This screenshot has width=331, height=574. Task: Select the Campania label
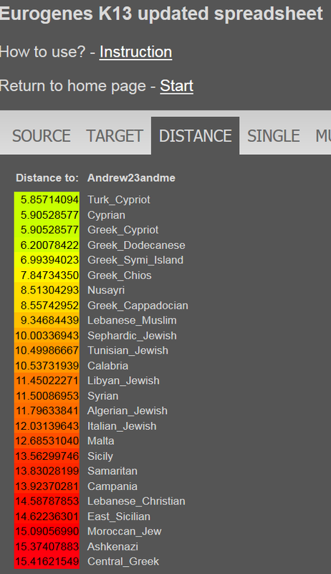click(112, 486)
